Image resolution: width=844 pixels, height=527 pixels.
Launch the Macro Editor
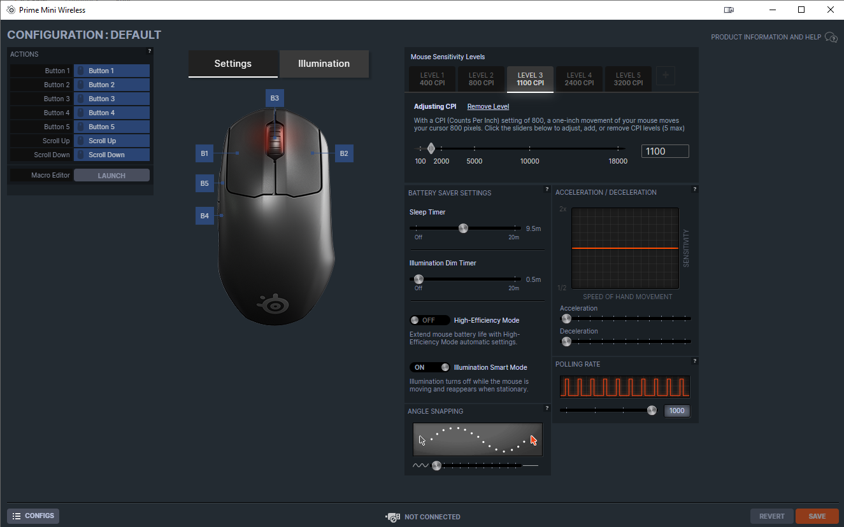click(111, 174)
